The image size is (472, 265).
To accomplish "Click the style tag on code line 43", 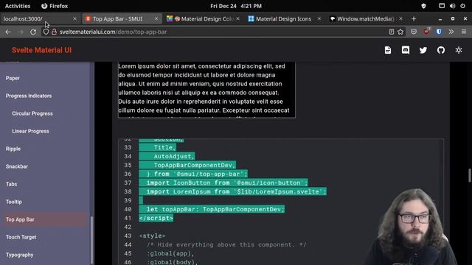I will [x=153, y=236].
